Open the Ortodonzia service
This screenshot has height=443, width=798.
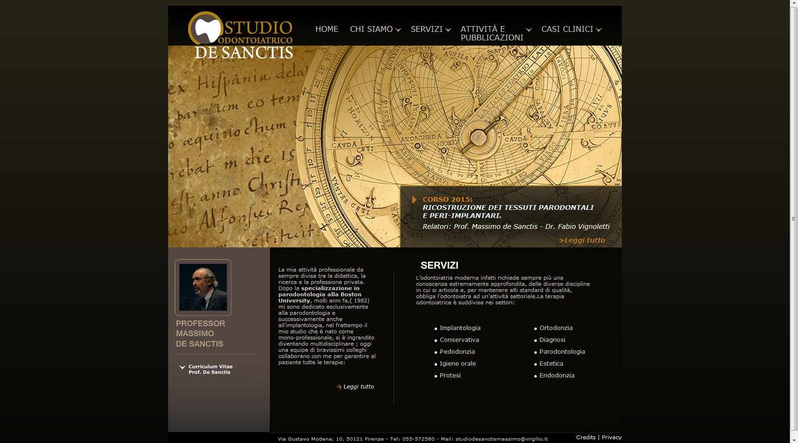click(556, 328)
